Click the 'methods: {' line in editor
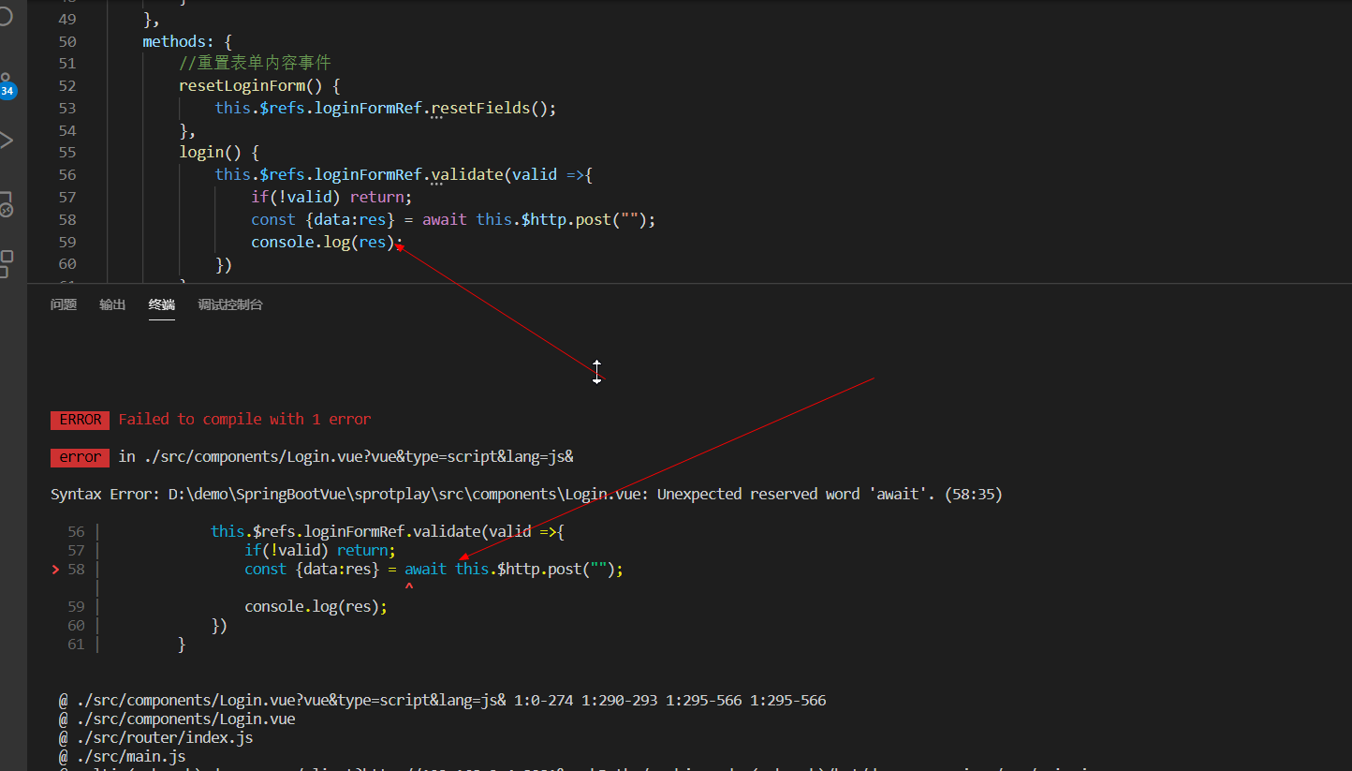Screen dimensions: 1352x771 pos(187,41)
